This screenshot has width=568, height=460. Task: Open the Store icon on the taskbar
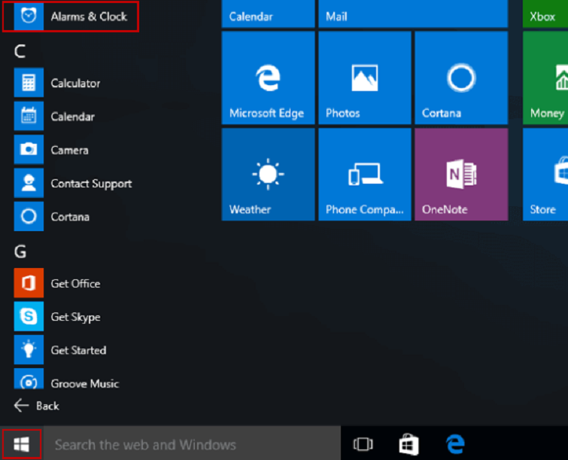pos(409,445)
